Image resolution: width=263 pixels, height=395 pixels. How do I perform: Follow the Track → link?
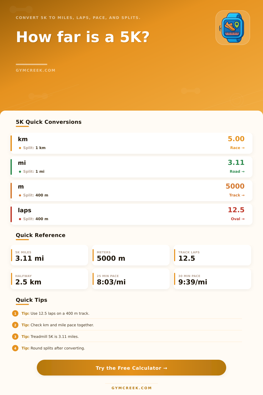click(237, 195)
